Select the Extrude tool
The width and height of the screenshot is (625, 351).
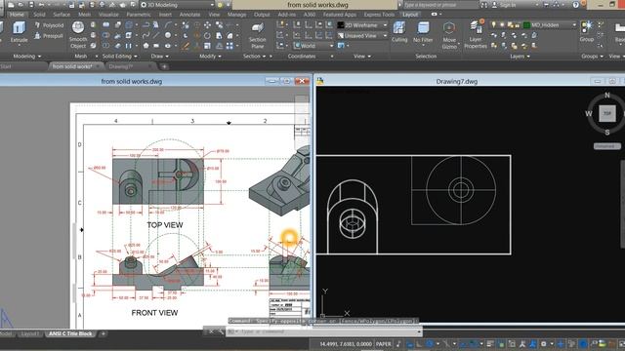pyautogui.click(x=19, y=32)
